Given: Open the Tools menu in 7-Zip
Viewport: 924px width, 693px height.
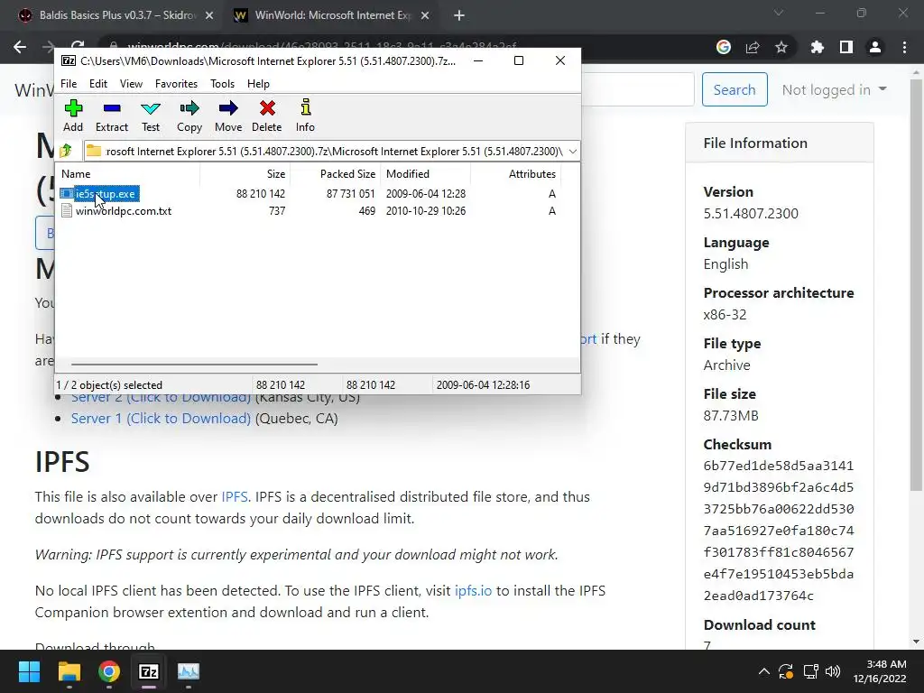Looking at the screenshot, I should coord(222,84).
